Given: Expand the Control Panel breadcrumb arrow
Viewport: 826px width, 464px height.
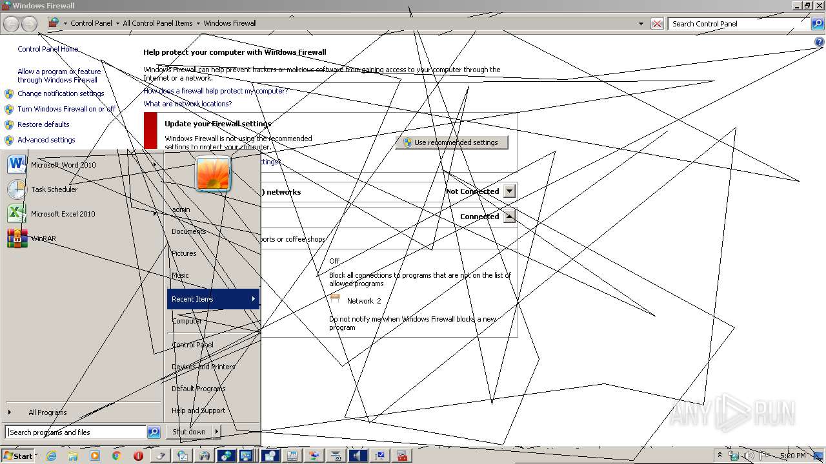Looking at the screenshot, I should (x=117, y=24).
